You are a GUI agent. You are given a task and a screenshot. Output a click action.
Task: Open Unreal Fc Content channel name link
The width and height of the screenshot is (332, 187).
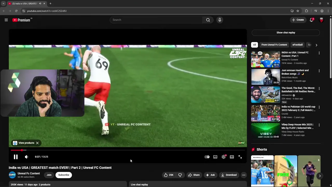[x=29, y=173]
